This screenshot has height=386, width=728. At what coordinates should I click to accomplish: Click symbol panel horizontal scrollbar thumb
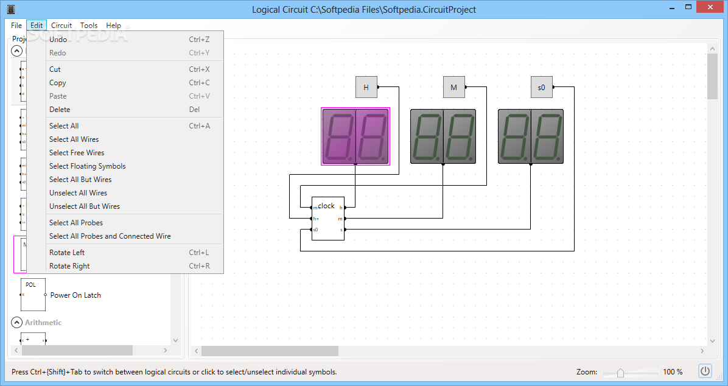[77, 350]
